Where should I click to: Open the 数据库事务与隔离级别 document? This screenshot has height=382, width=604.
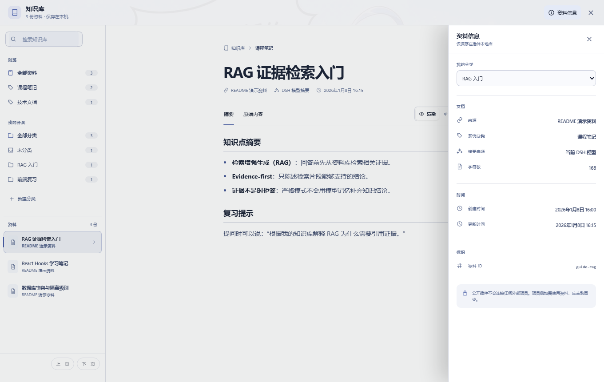click(x=52, y=291)
